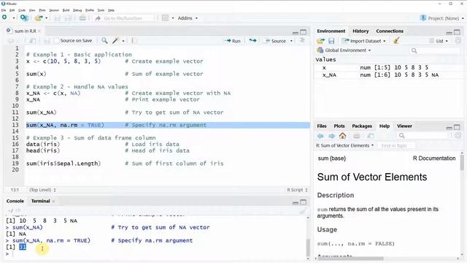467x263 pixels.
Task: Open the New File dropdown arrow
Action: tap(14, 18)
